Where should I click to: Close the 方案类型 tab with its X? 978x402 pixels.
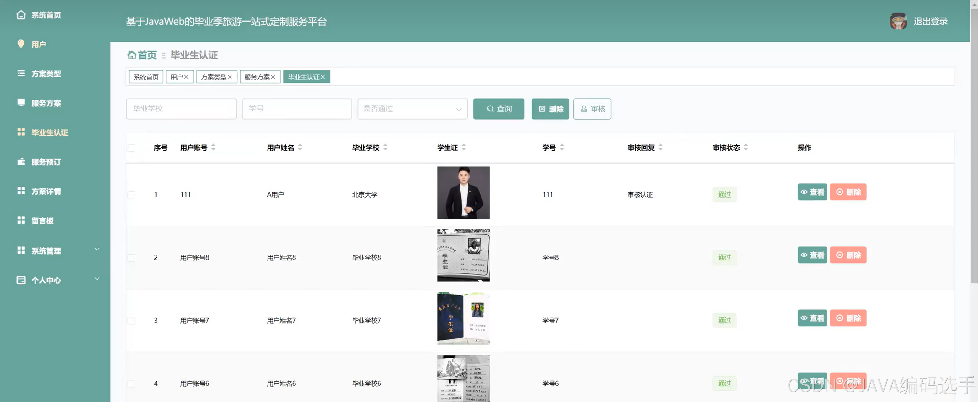(x=230, y=77)
